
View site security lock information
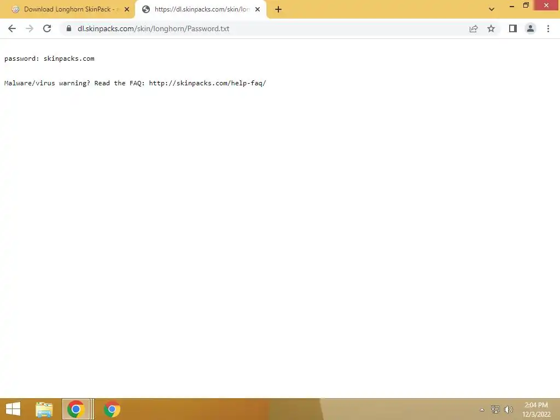click(69, 28)
